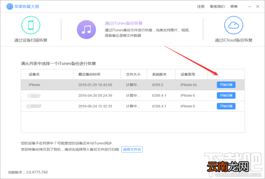The image size is (265, 179).
Task: Start scan for the 2016-04-28 backup
Action: coord(226,95)
